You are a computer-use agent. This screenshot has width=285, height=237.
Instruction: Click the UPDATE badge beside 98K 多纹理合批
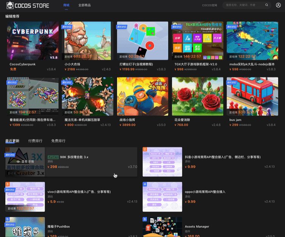[x=53, y=157]
